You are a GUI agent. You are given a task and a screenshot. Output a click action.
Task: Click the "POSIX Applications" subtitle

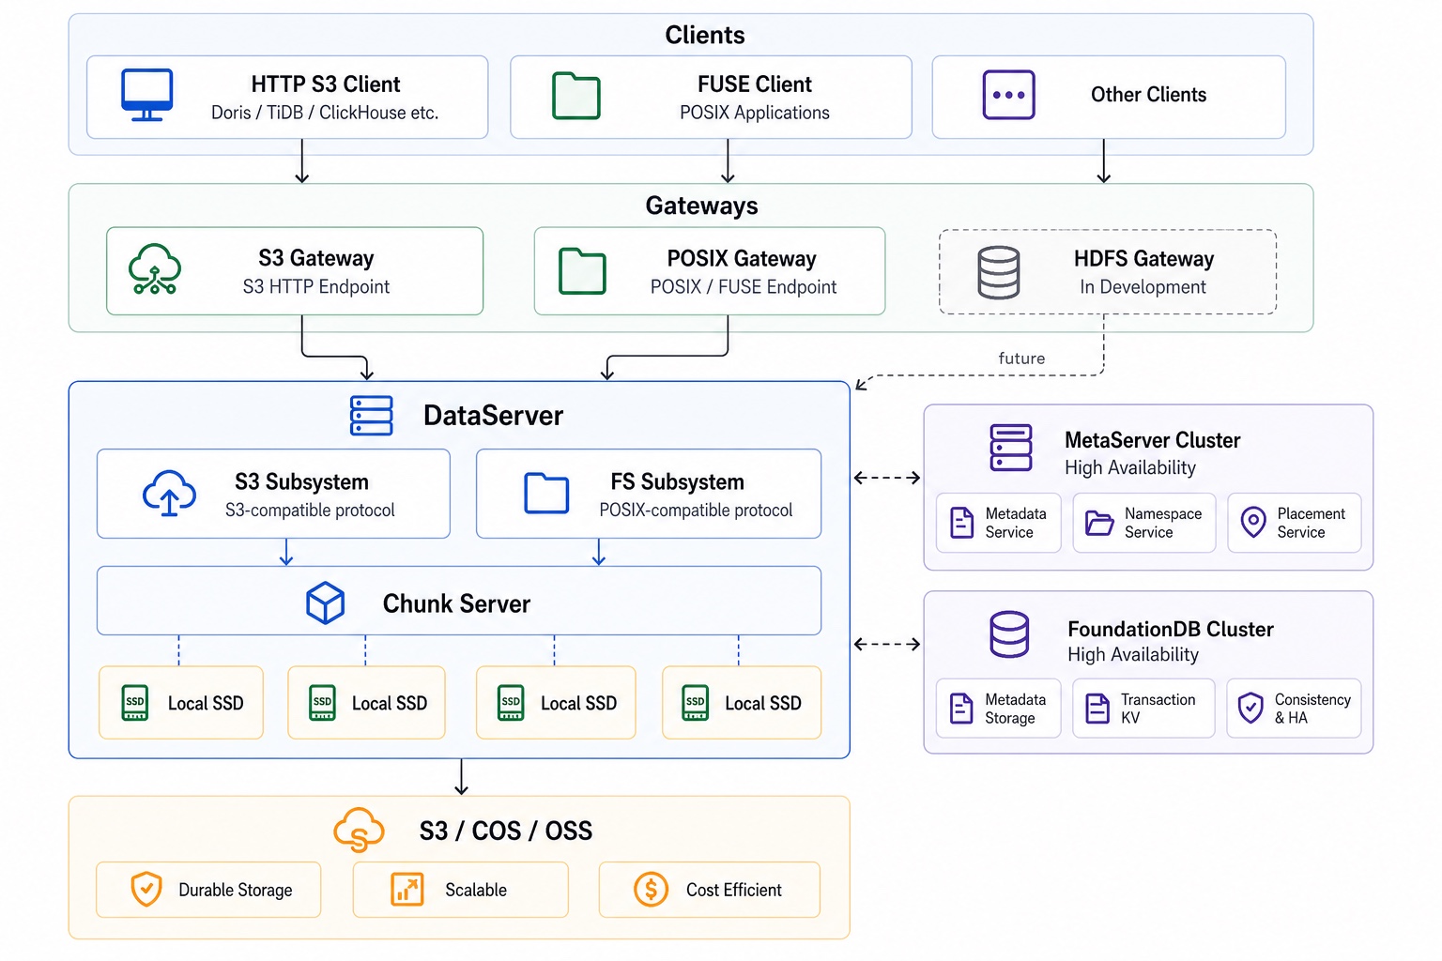point(755,113)
